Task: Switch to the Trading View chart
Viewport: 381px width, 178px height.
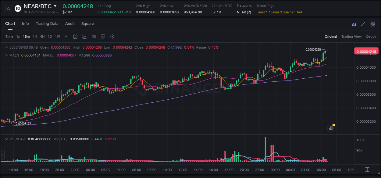Action: pyautogui.click(x=351, y=36)
